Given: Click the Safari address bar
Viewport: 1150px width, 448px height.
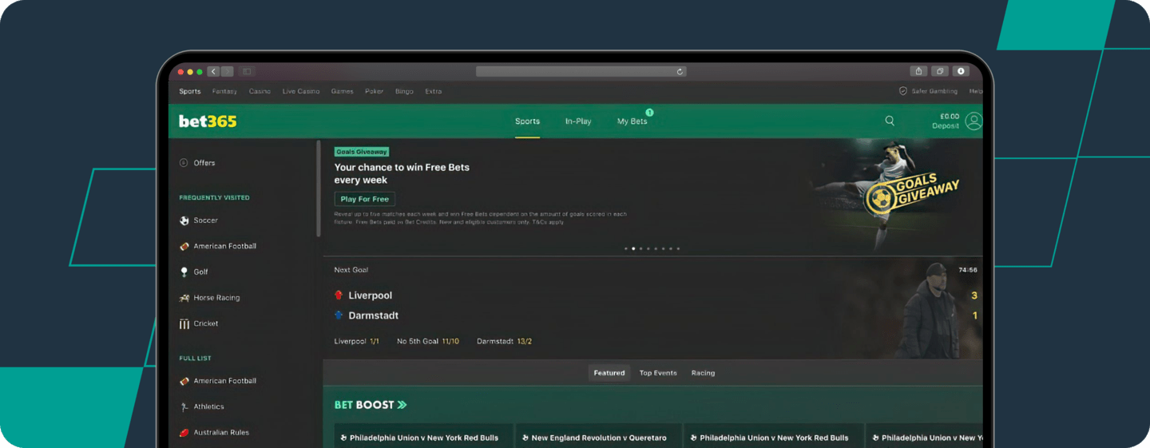Looking at the screenshot, I should tap(581, 72).
